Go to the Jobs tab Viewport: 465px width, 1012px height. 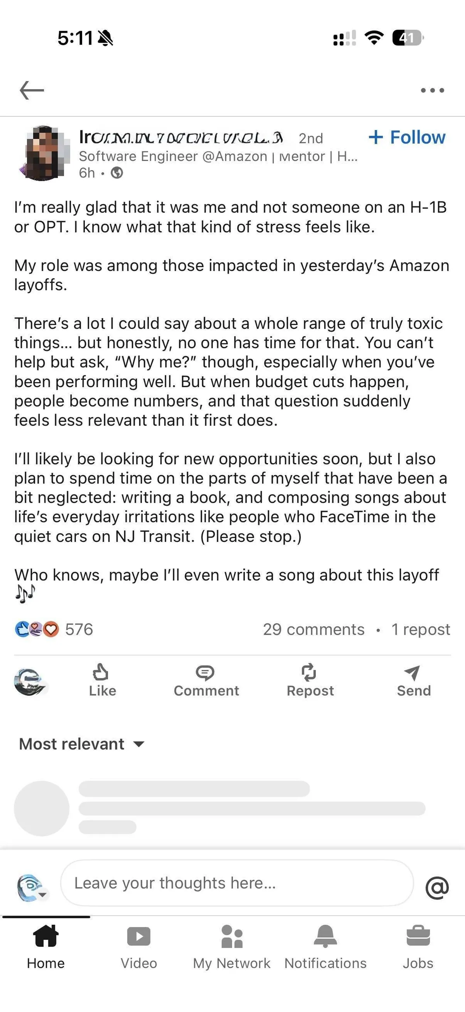pos(418,946)
